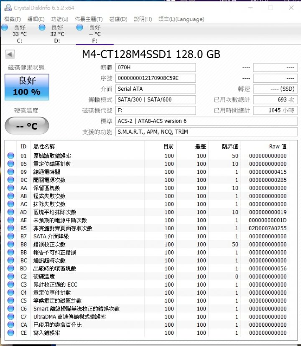
Task: Click status orb for attribute B5
Action: [x=10, y=228]
